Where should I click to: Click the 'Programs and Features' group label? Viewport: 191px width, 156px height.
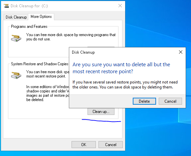[x=29, y=26]
